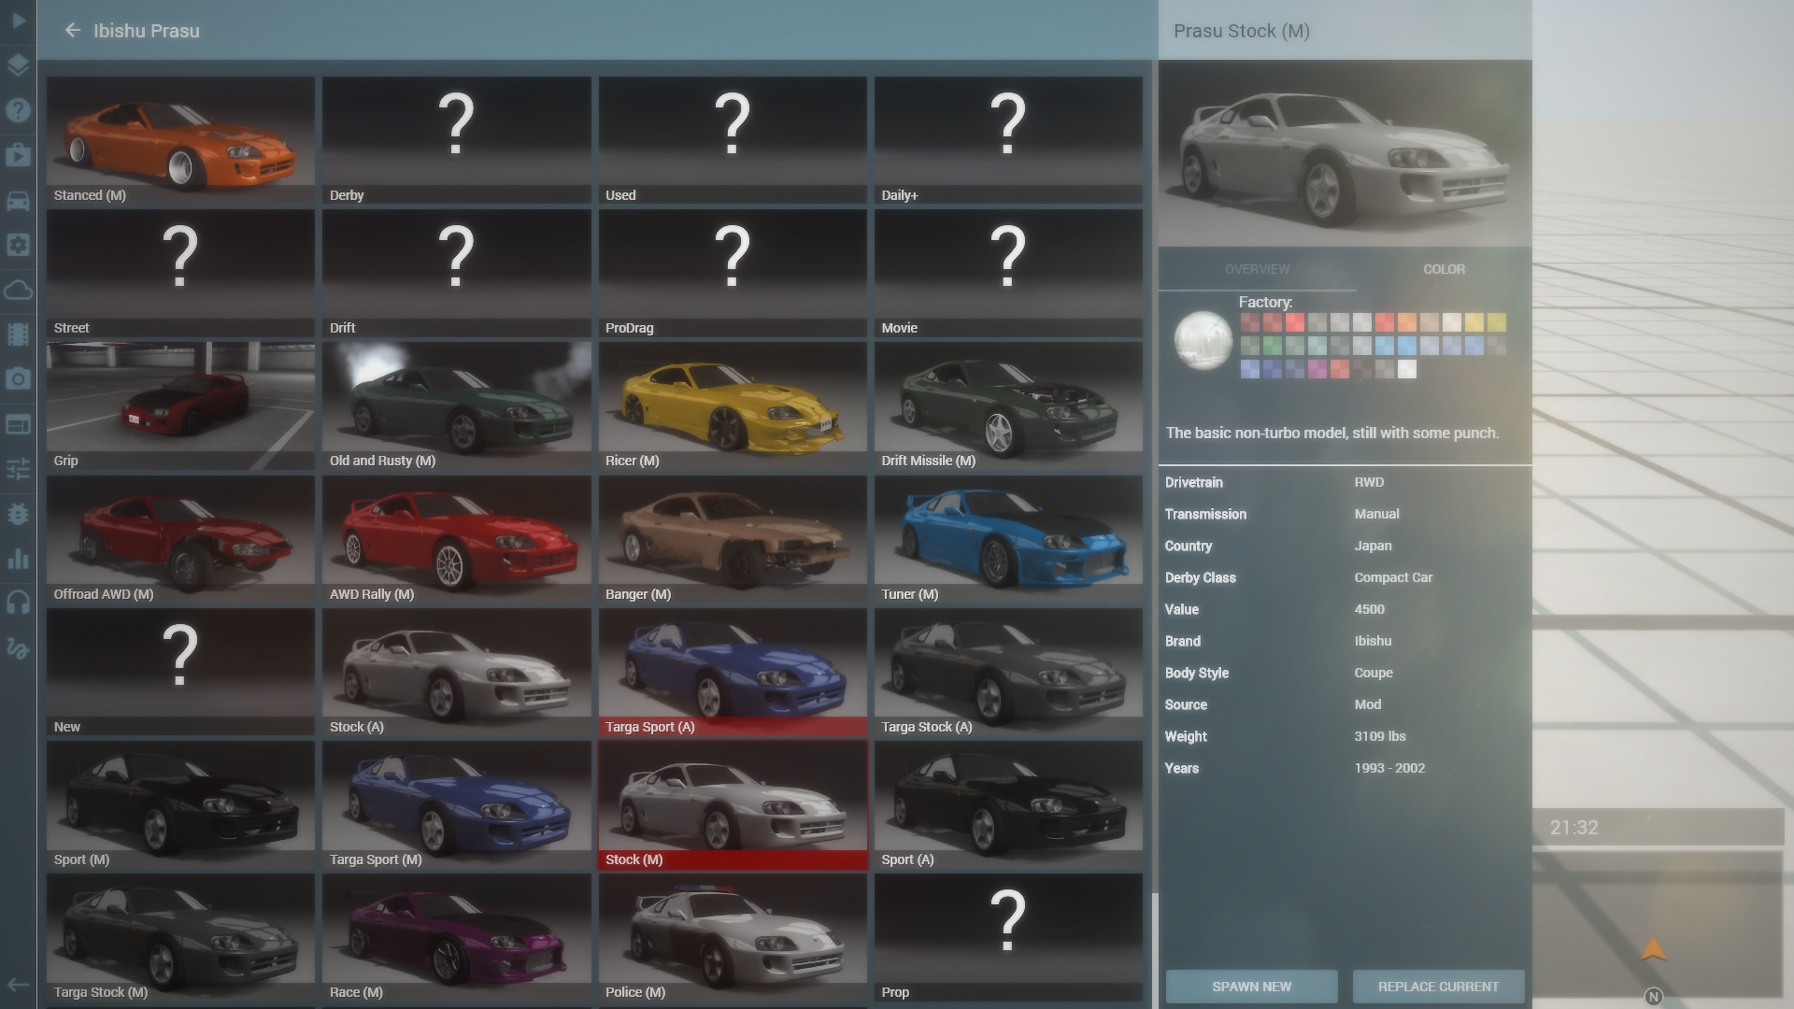Pick the purple Race (M) configuration

click(x=456, y=937)
